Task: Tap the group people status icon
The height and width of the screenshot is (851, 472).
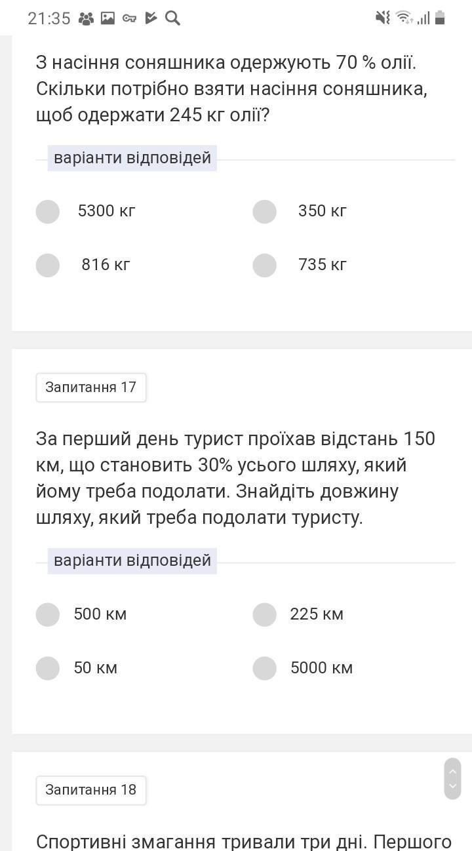Action: click(x=86, y=18)
